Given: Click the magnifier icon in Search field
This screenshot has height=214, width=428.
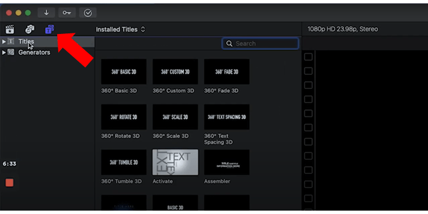Looking at the screenshot, I should tap(229, 44).
